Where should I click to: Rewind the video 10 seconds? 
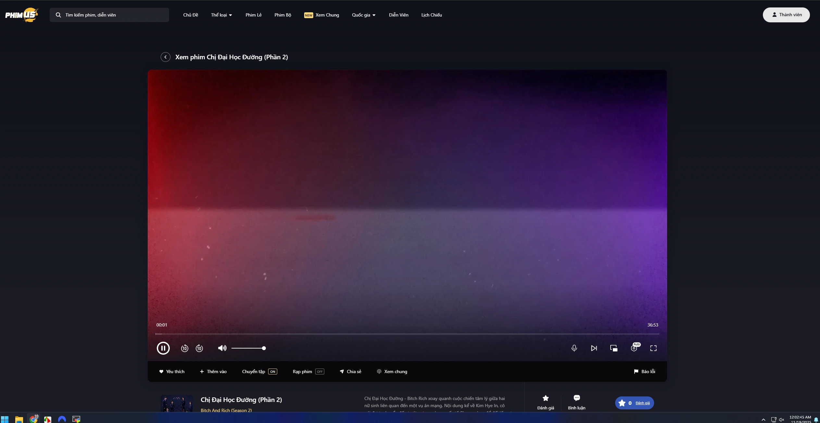[x=184, y=348]
